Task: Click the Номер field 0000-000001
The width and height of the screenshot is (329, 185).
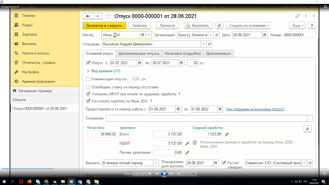Action: pos(299,35)
